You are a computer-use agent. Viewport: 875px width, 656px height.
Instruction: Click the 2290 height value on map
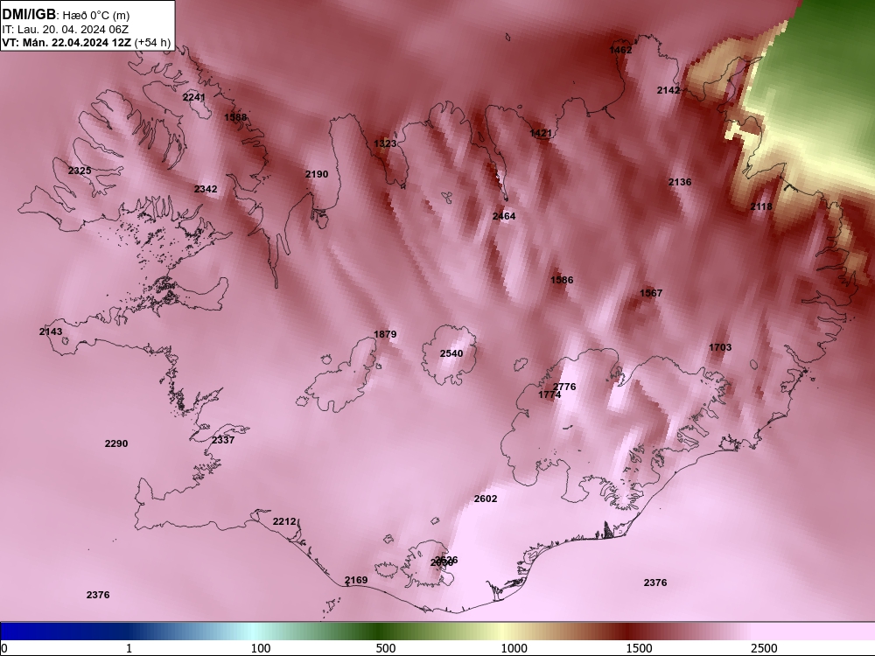coord(116,444)
